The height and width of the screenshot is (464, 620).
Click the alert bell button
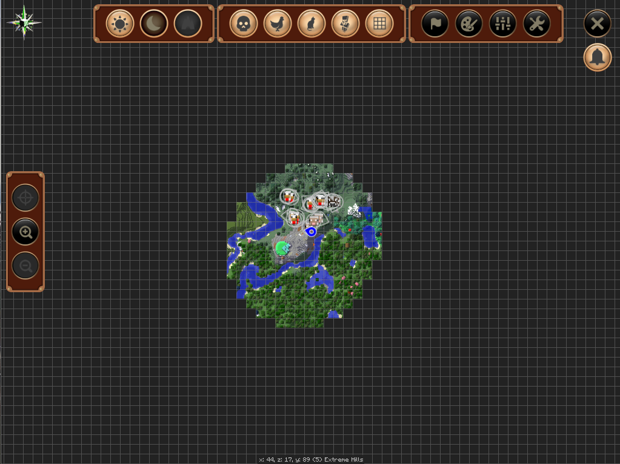[598, 57]
